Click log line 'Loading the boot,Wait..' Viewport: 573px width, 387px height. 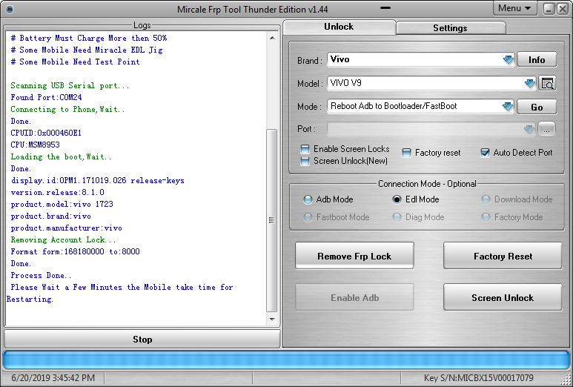pos(61,157)
